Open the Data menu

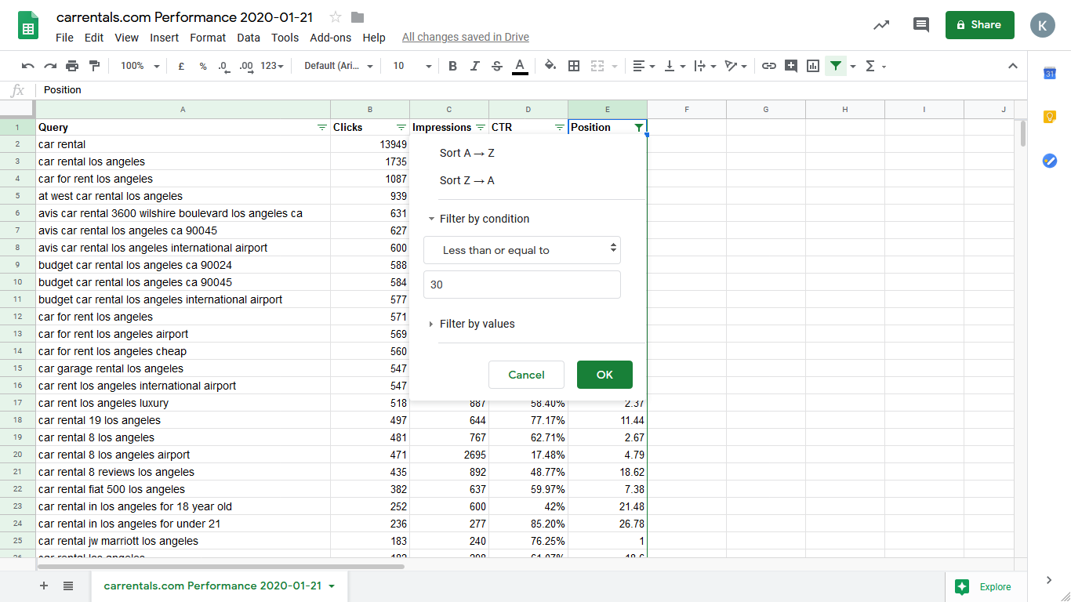point(249,38)
